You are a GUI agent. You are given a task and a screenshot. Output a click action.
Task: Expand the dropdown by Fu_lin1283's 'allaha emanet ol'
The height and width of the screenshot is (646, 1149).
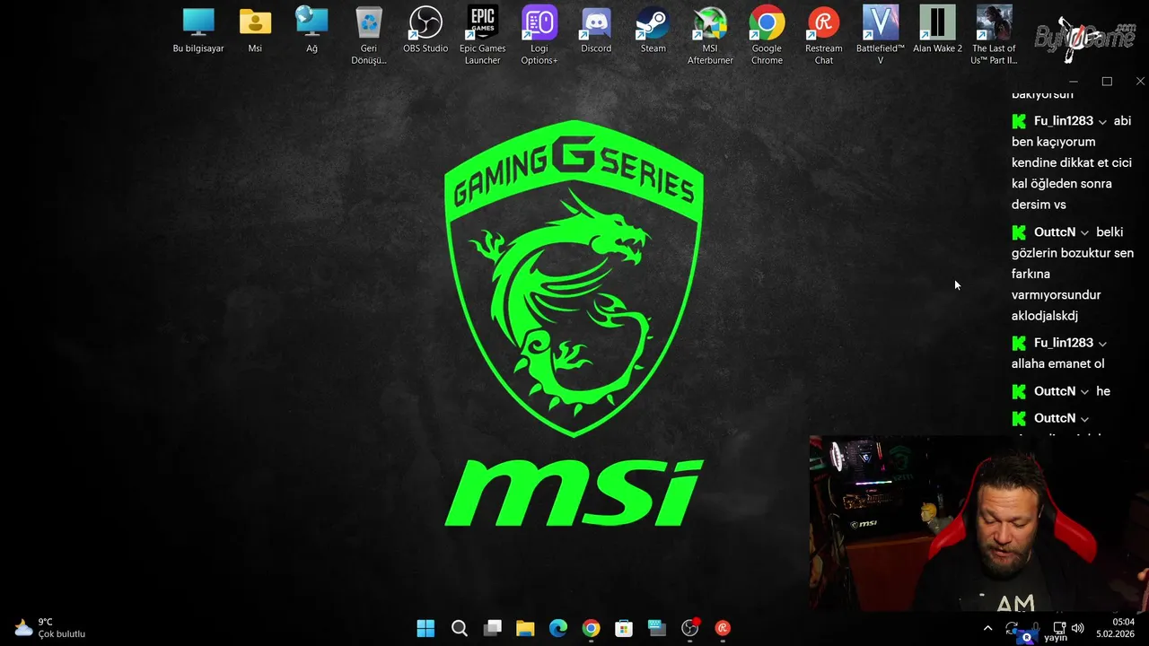[x=1102, y=344]
